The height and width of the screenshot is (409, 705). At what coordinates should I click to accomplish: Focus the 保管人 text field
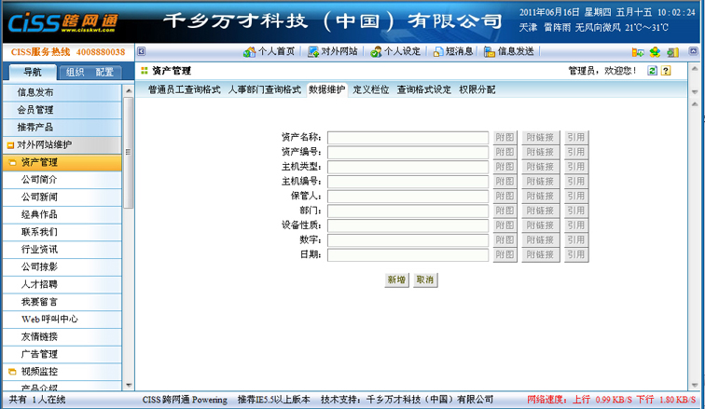(x=408, y=197)
